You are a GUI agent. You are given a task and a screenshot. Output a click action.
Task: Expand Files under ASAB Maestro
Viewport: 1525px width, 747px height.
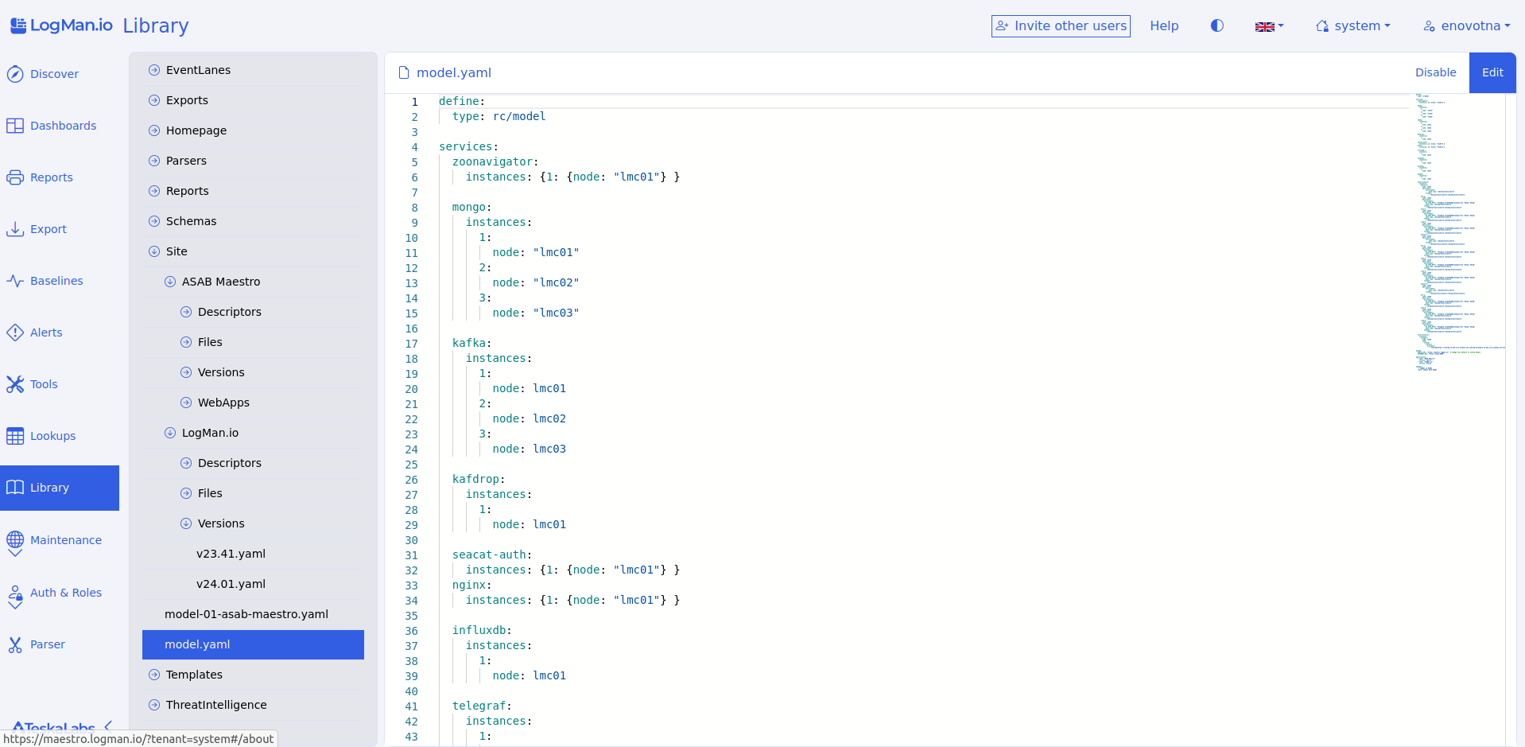[186, 342]
